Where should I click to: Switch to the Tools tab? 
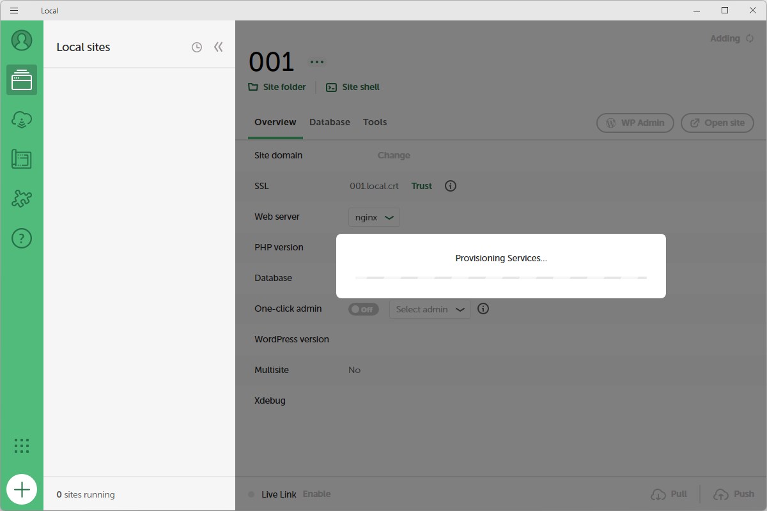pos(375,122)
